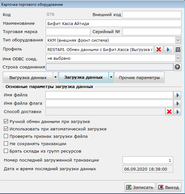Open help for Строка соединения question mark
The image size is (185, 194).
(x=177, y=67)
